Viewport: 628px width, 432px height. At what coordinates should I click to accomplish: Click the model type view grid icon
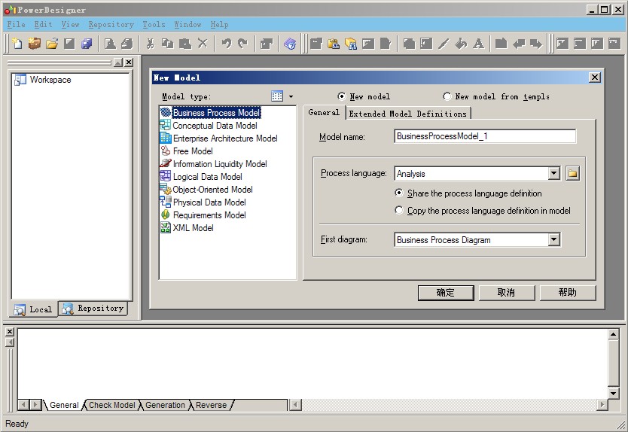(277, 96)
